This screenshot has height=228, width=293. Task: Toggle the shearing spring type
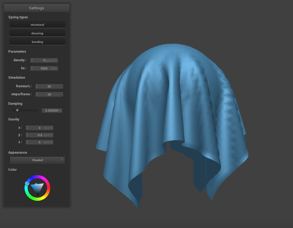tap(37, 33)
